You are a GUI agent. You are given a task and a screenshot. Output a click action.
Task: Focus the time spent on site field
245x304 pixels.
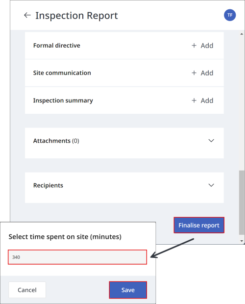tap(77, 257)
